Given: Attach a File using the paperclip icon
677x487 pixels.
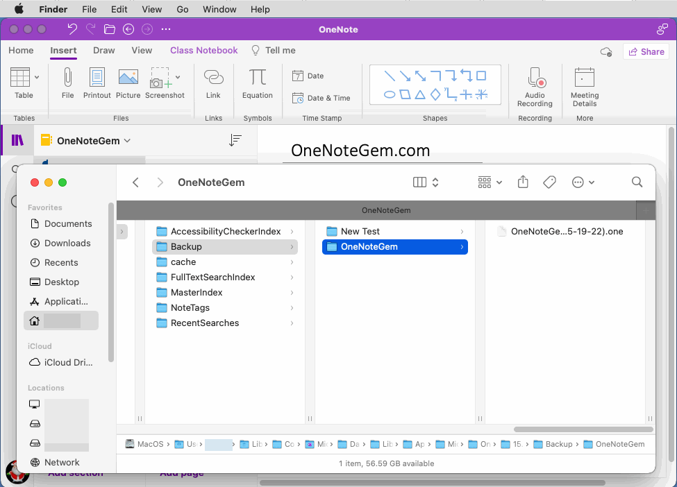Looking at the screenshot, I should 68,83.
